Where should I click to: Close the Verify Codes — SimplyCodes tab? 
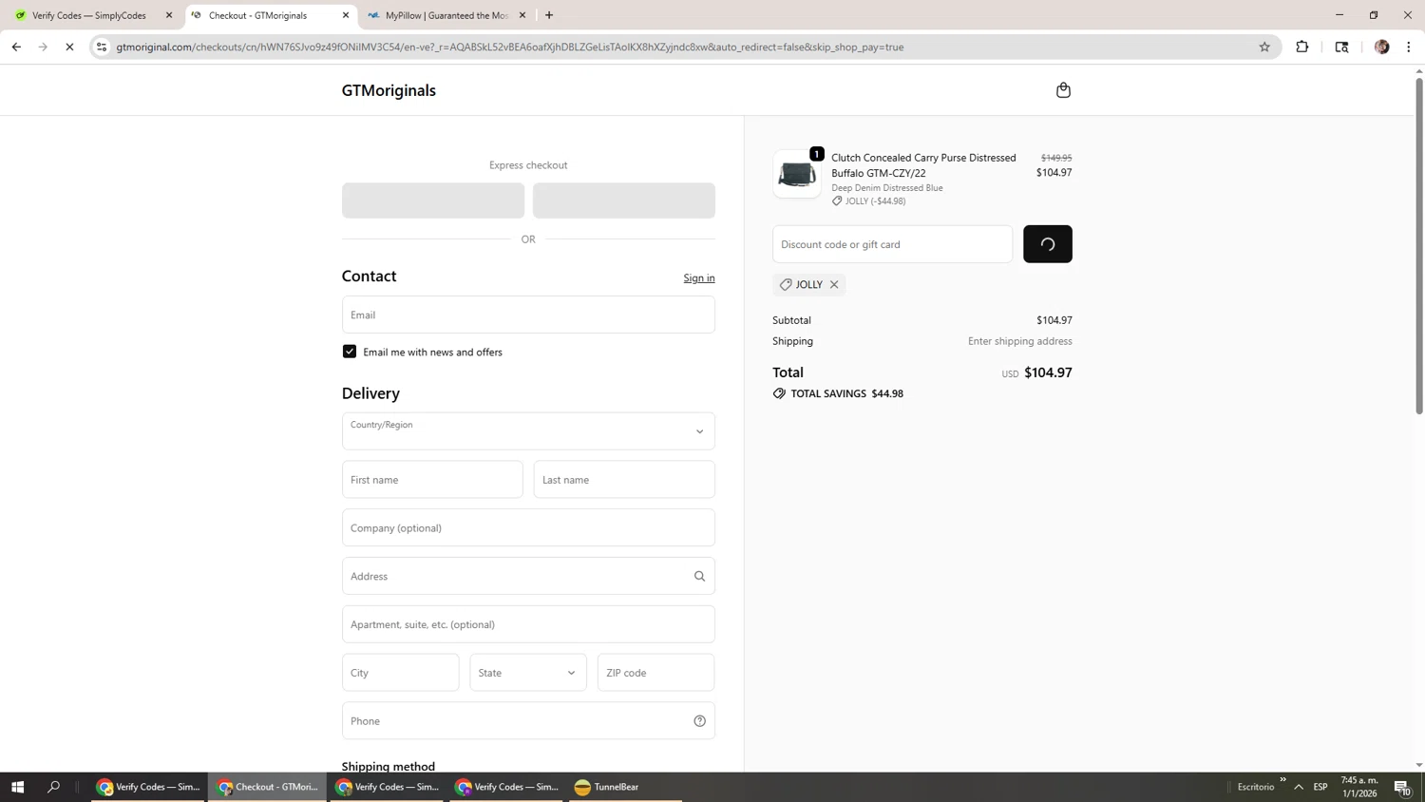pyautogui.click(x=169, y=15)
